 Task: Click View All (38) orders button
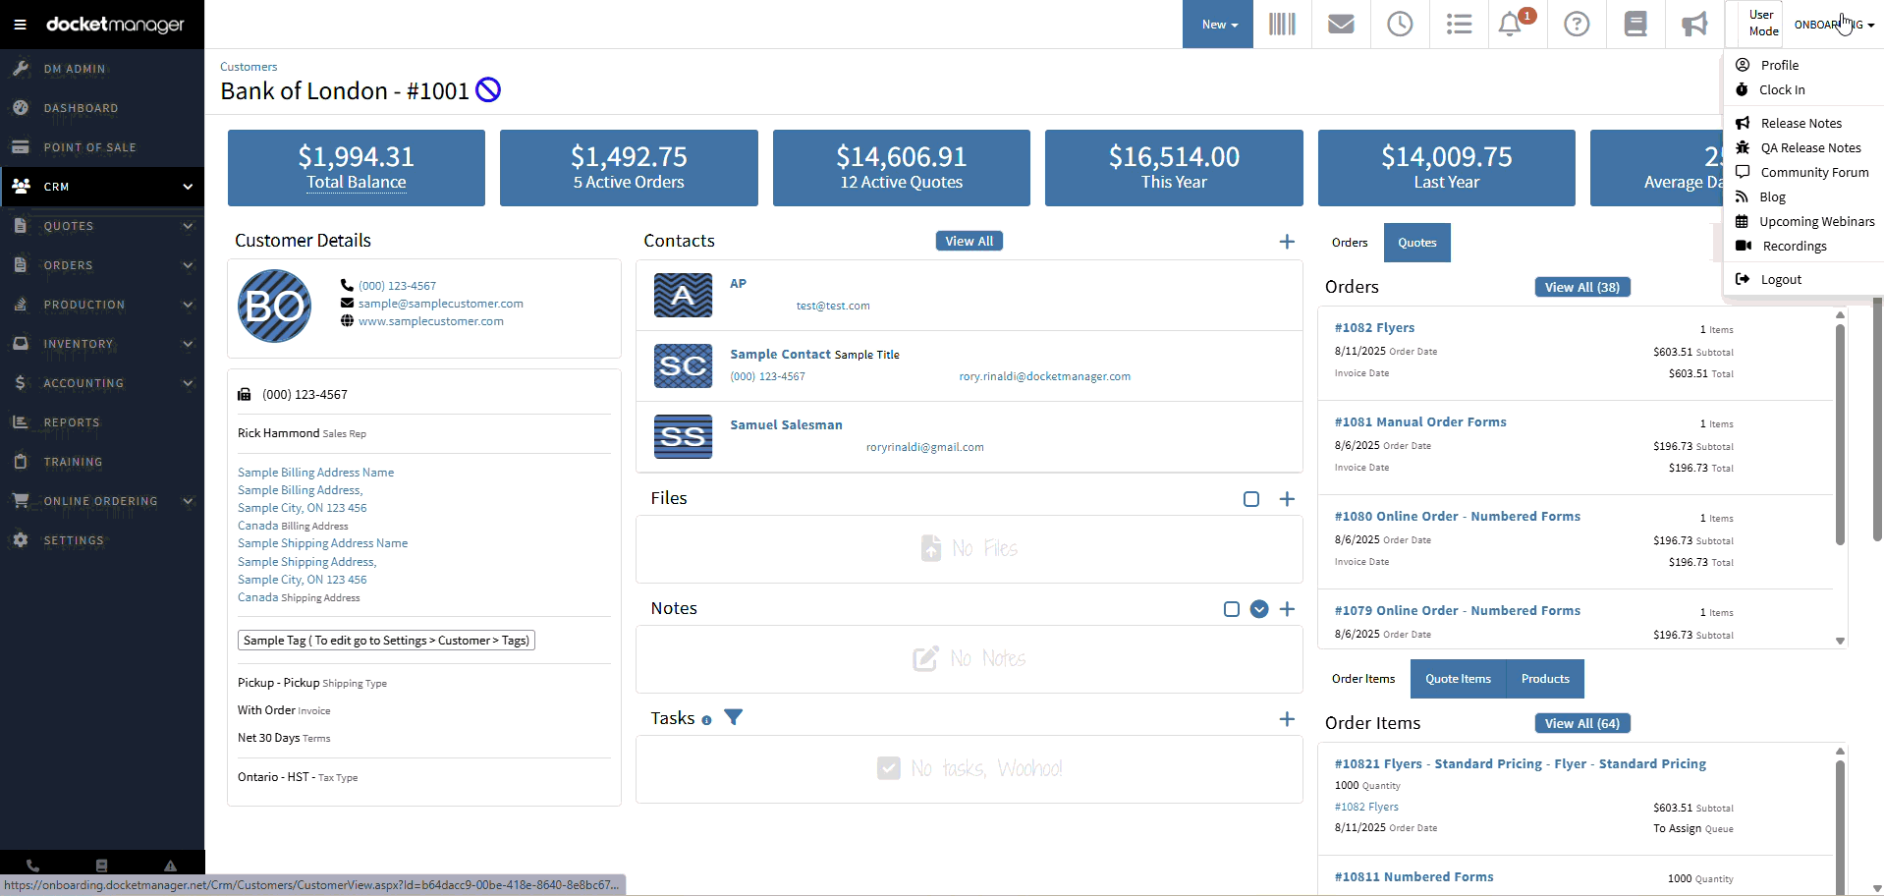1581,287
